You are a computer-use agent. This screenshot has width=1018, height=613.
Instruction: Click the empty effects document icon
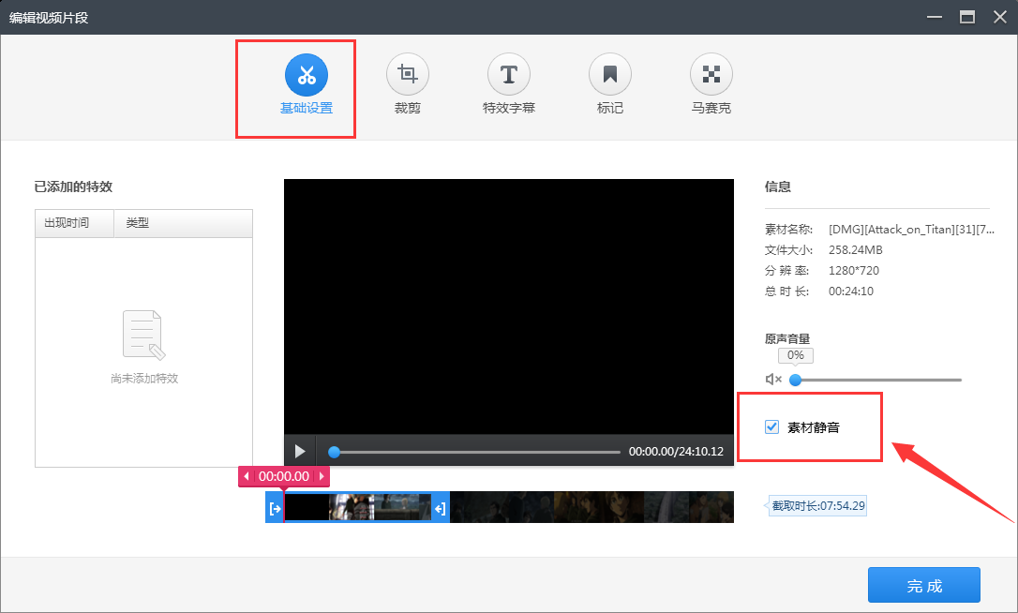pyautogui.click(x=142, y=334)
